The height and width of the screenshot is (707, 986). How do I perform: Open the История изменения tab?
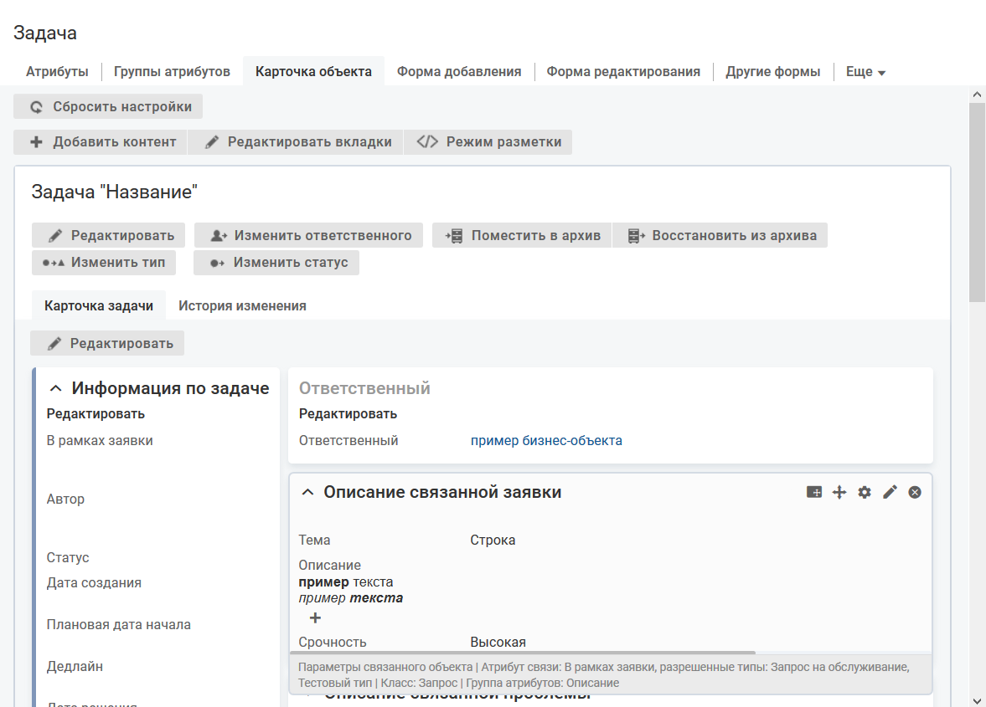pos(242,305)
